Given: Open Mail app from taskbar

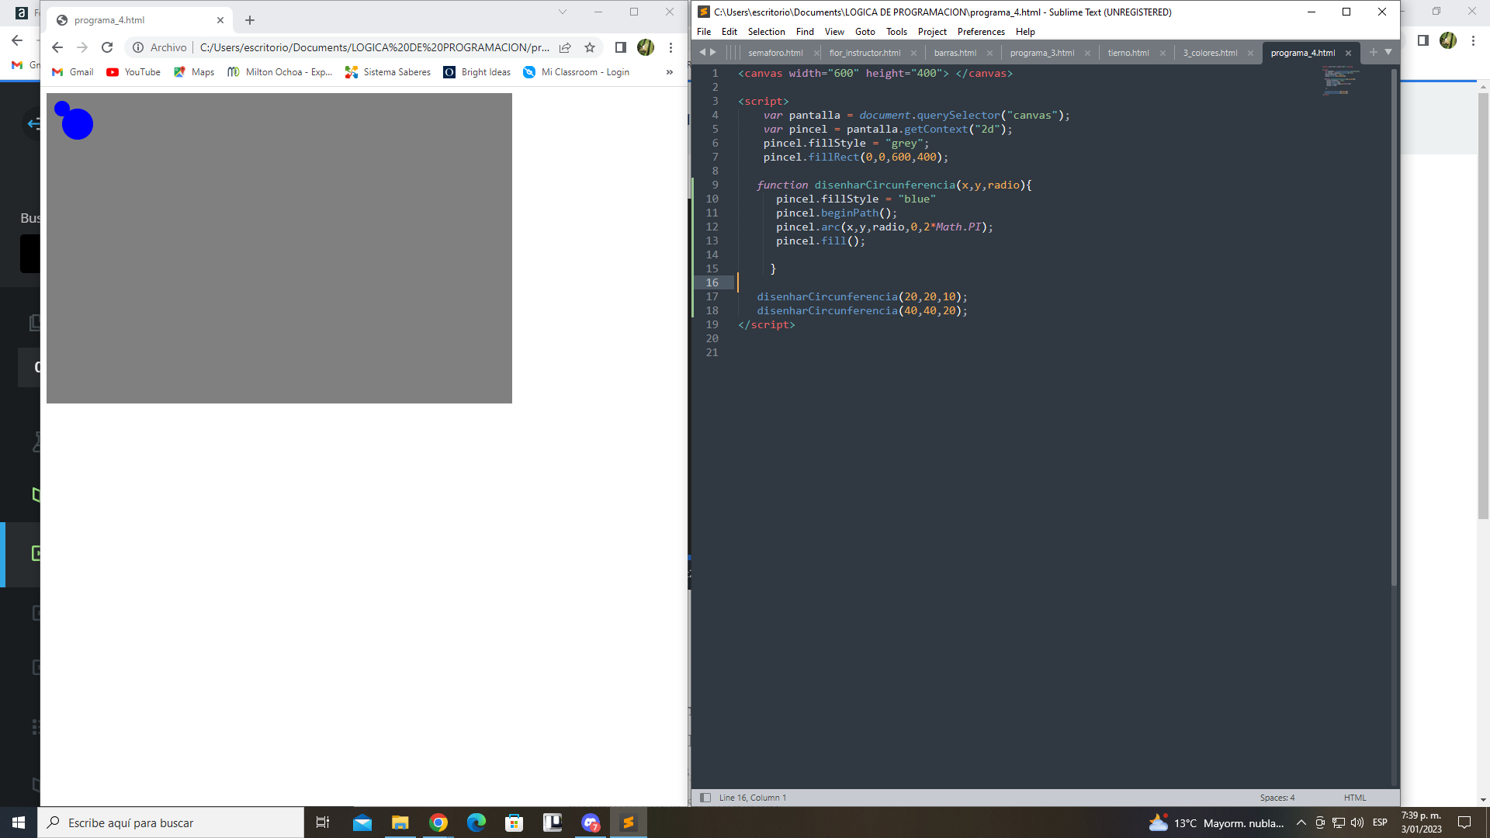Looking at the screenshot, I should pyautogui.click(x=362, y=822).
